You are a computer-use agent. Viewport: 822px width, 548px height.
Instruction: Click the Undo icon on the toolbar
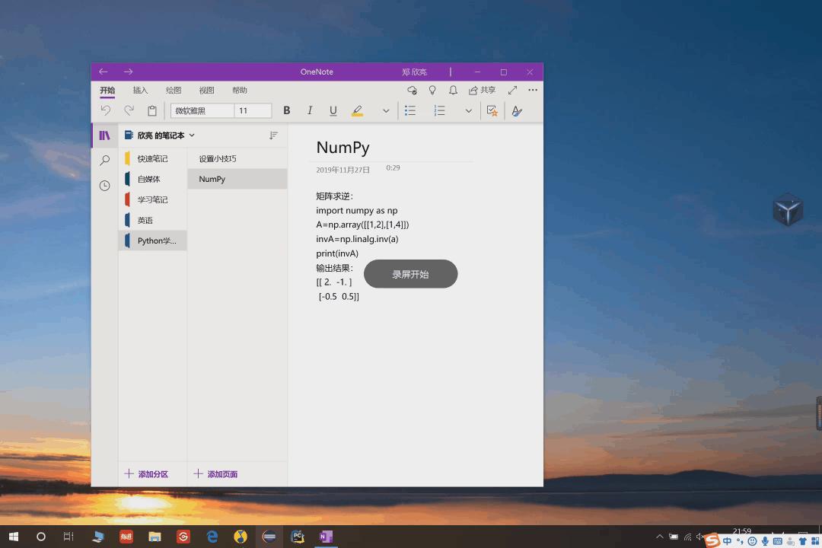[106, 110]
